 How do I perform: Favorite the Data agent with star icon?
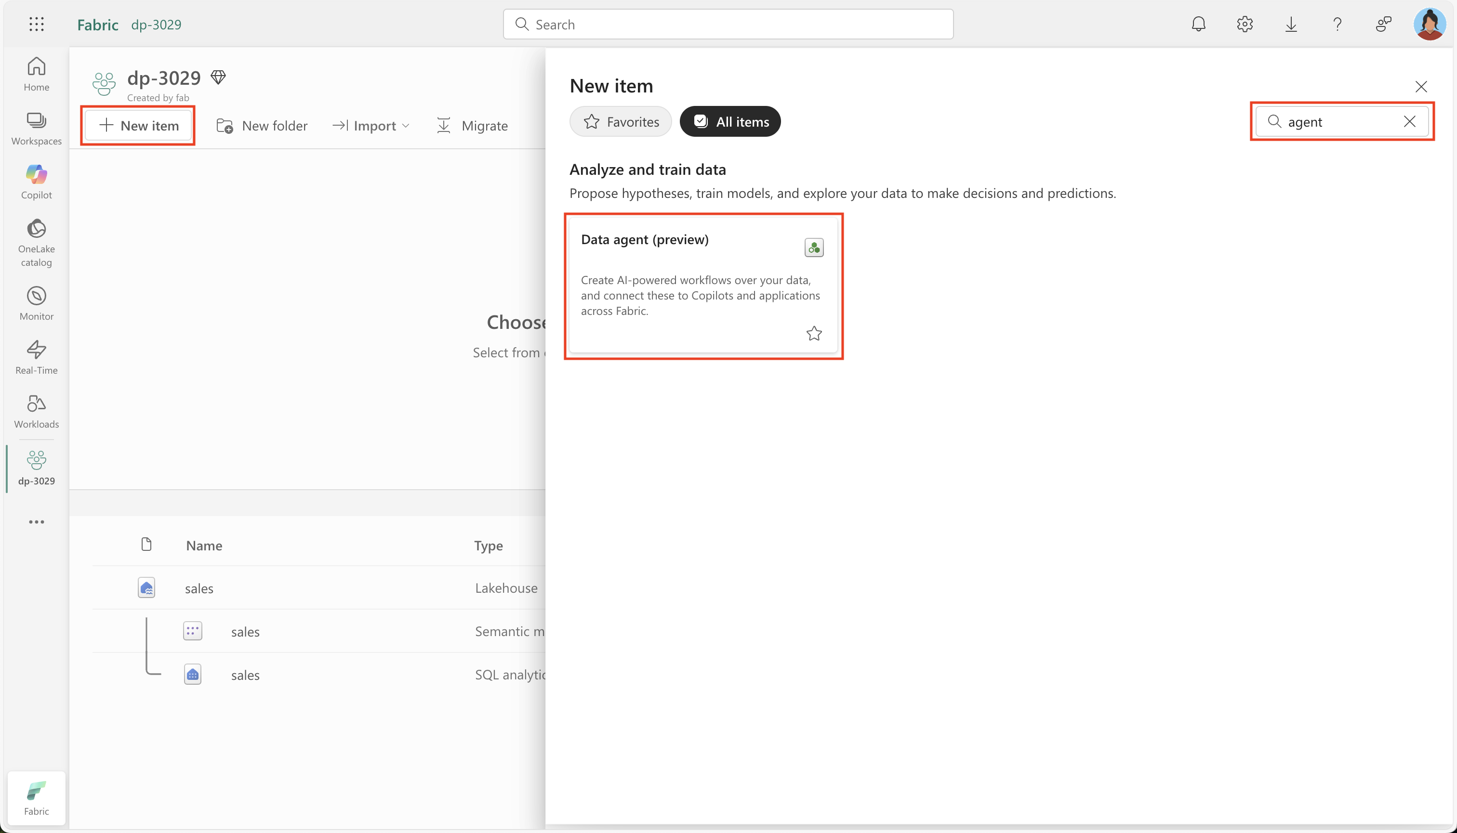pos(814,333)
